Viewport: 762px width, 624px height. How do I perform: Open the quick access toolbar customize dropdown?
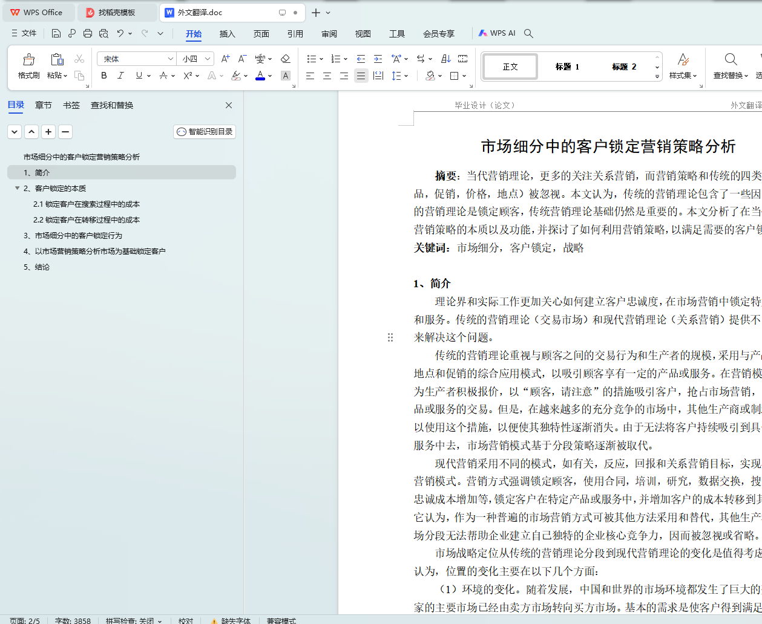click(160, 33)
